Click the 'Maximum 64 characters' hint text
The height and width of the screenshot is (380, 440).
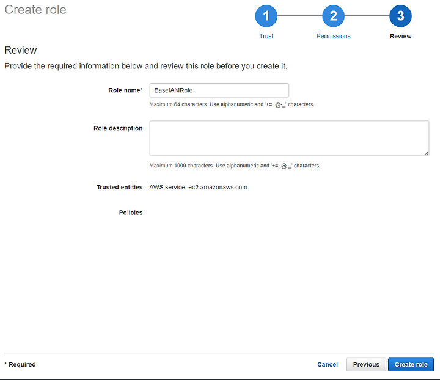[232, 104]
